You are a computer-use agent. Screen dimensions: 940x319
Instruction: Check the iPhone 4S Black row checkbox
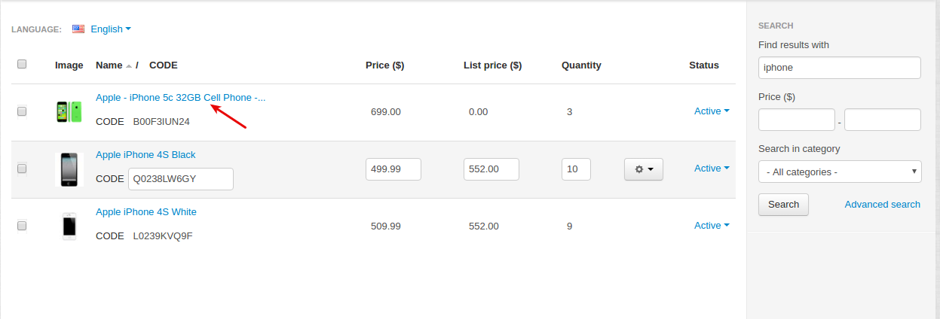[22, 169]
